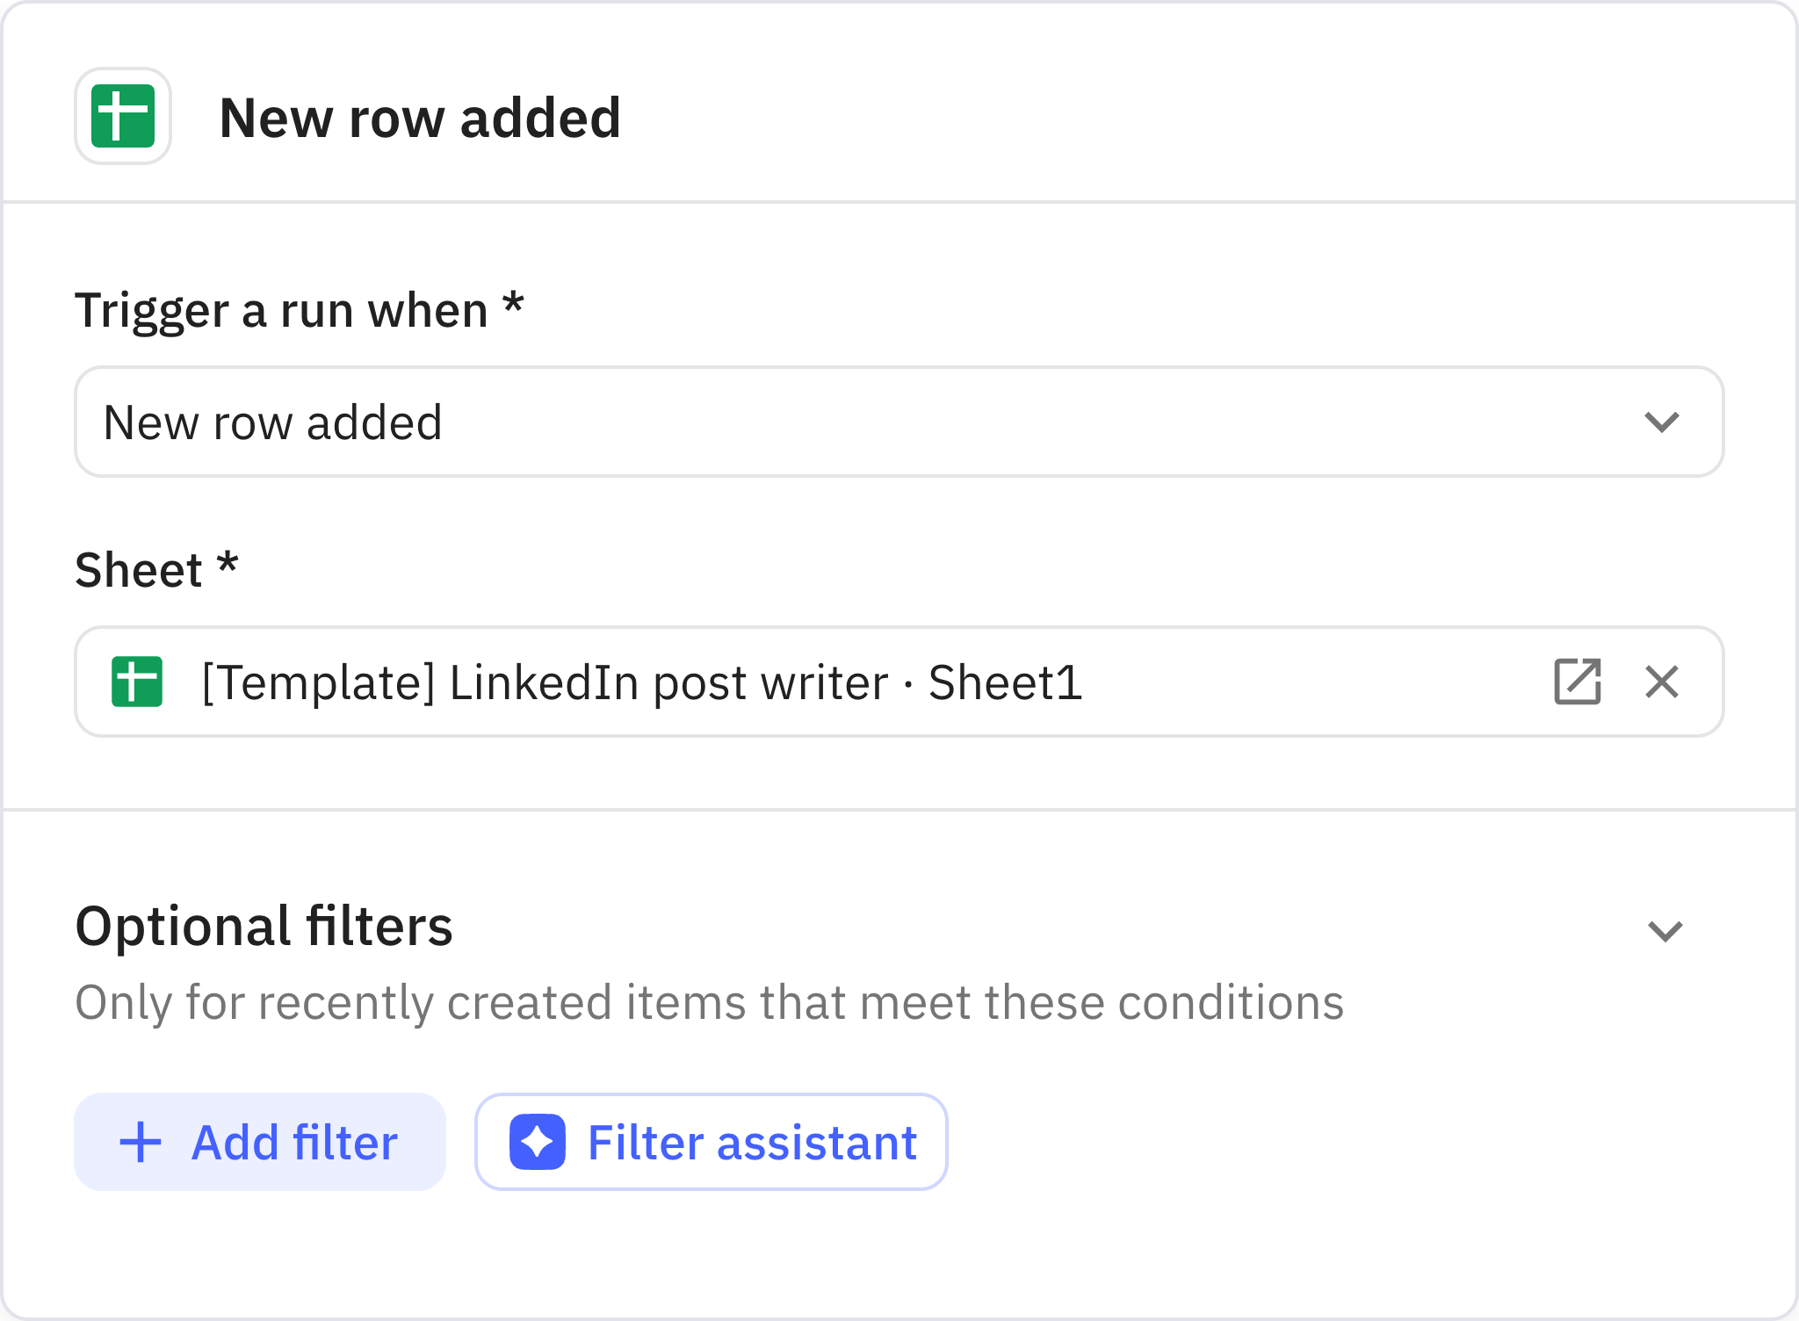The image size is (1799, 1321).
Task: Click 'New row added' text inside dropdown
Action: pos(272,422)
